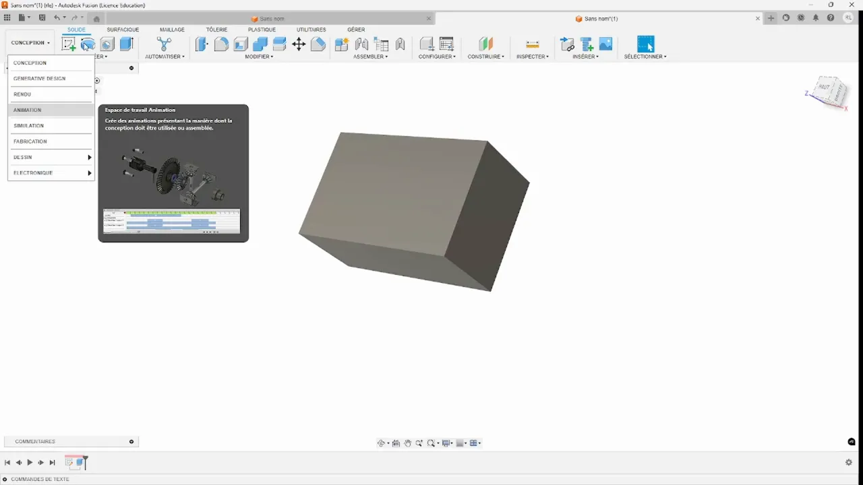Click the Save disk icon
Image resolution: width=863 pixels, height=485 pixels.
click(42, 18)
